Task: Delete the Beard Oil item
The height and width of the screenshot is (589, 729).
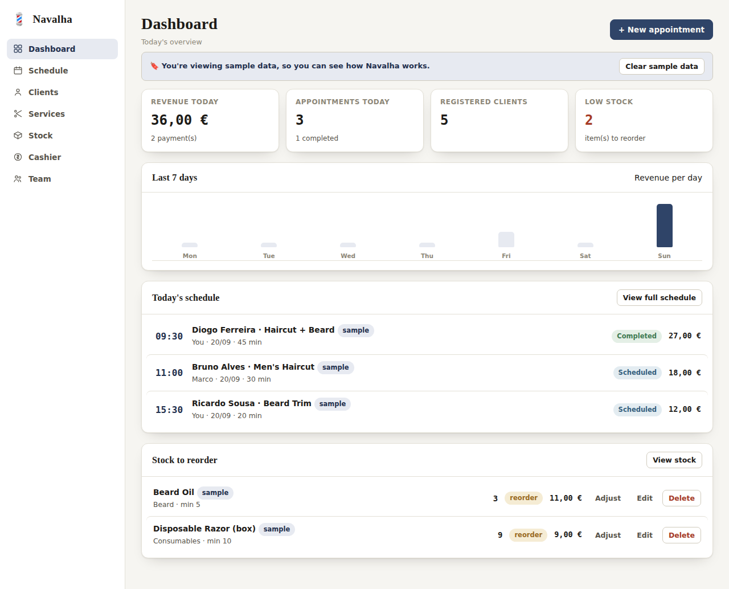Action: 682,498
